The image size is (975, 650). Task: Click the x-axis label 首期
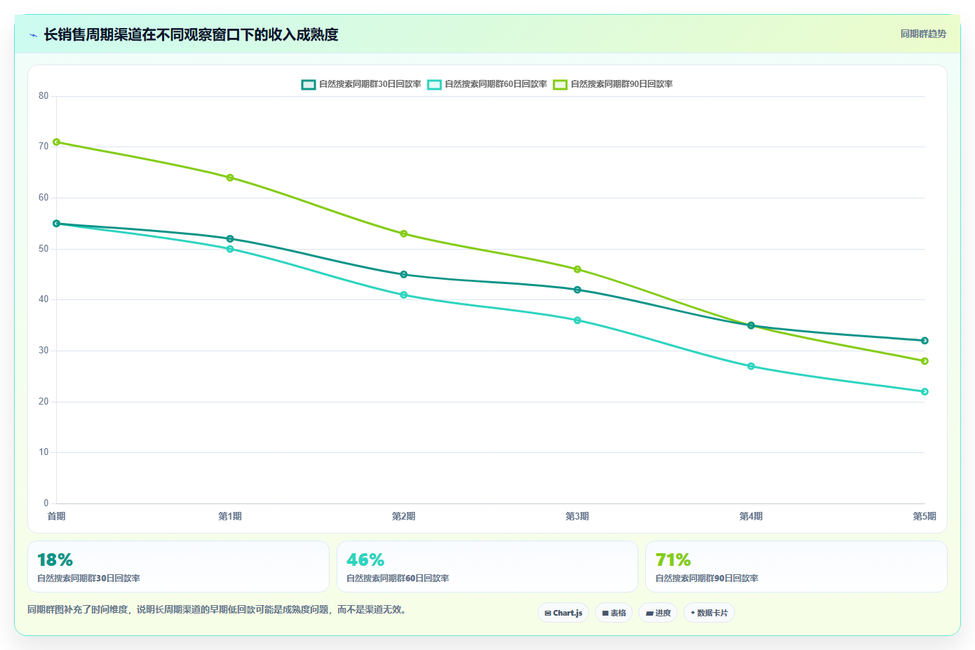click(x=56, y=516)
